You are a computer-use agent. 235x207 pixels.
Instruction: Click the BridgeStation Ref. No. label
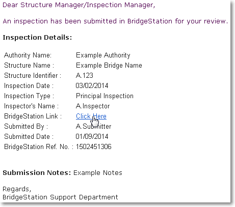pyautogui.click(x=39, y=147)
